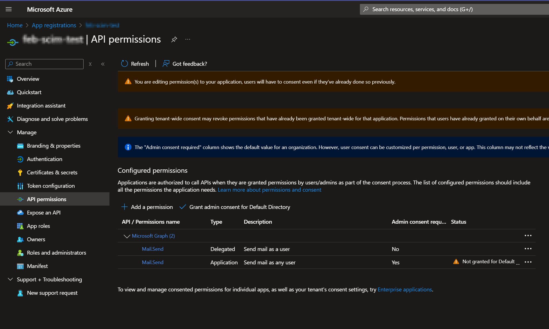
Task: Click the Description column header
Action: (x=258, y=222)
